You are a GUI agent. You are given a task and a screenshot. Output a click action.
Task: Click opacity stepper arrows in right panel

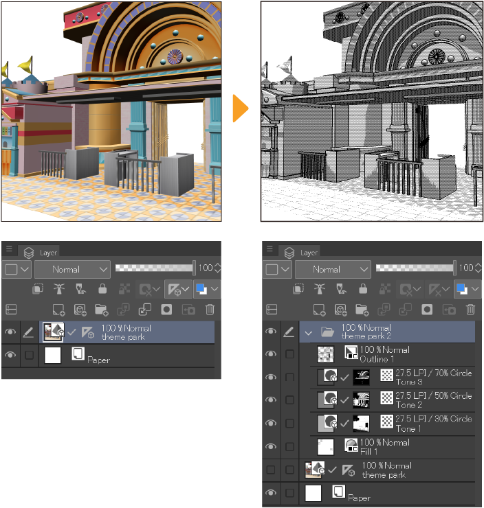click(x=478, y=268)
